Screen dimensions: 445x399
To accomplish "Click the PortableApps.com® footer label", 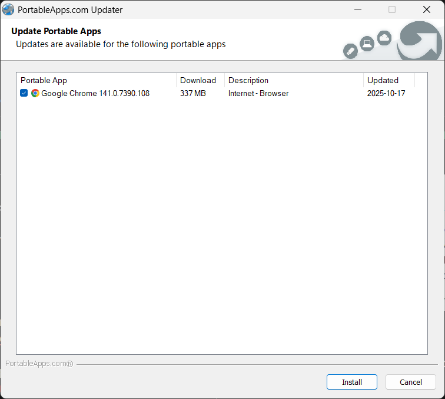I will (39, 364).
